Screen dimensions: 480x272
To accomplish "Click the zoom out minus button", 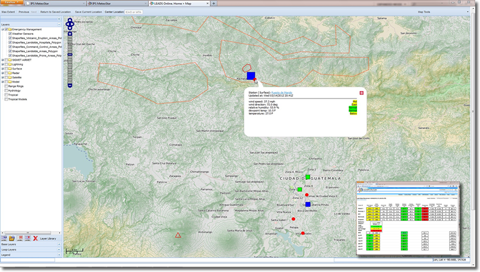I will click(70, 86).
